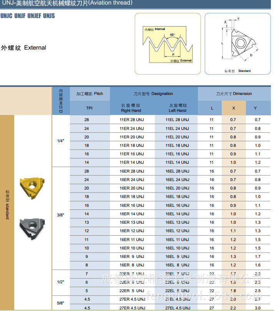
Task: Select cell '11ER 20 UNJ'
Action: (132, 137)
